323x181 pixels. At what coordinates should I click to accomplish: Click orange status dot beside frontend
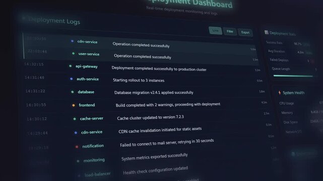74,105
